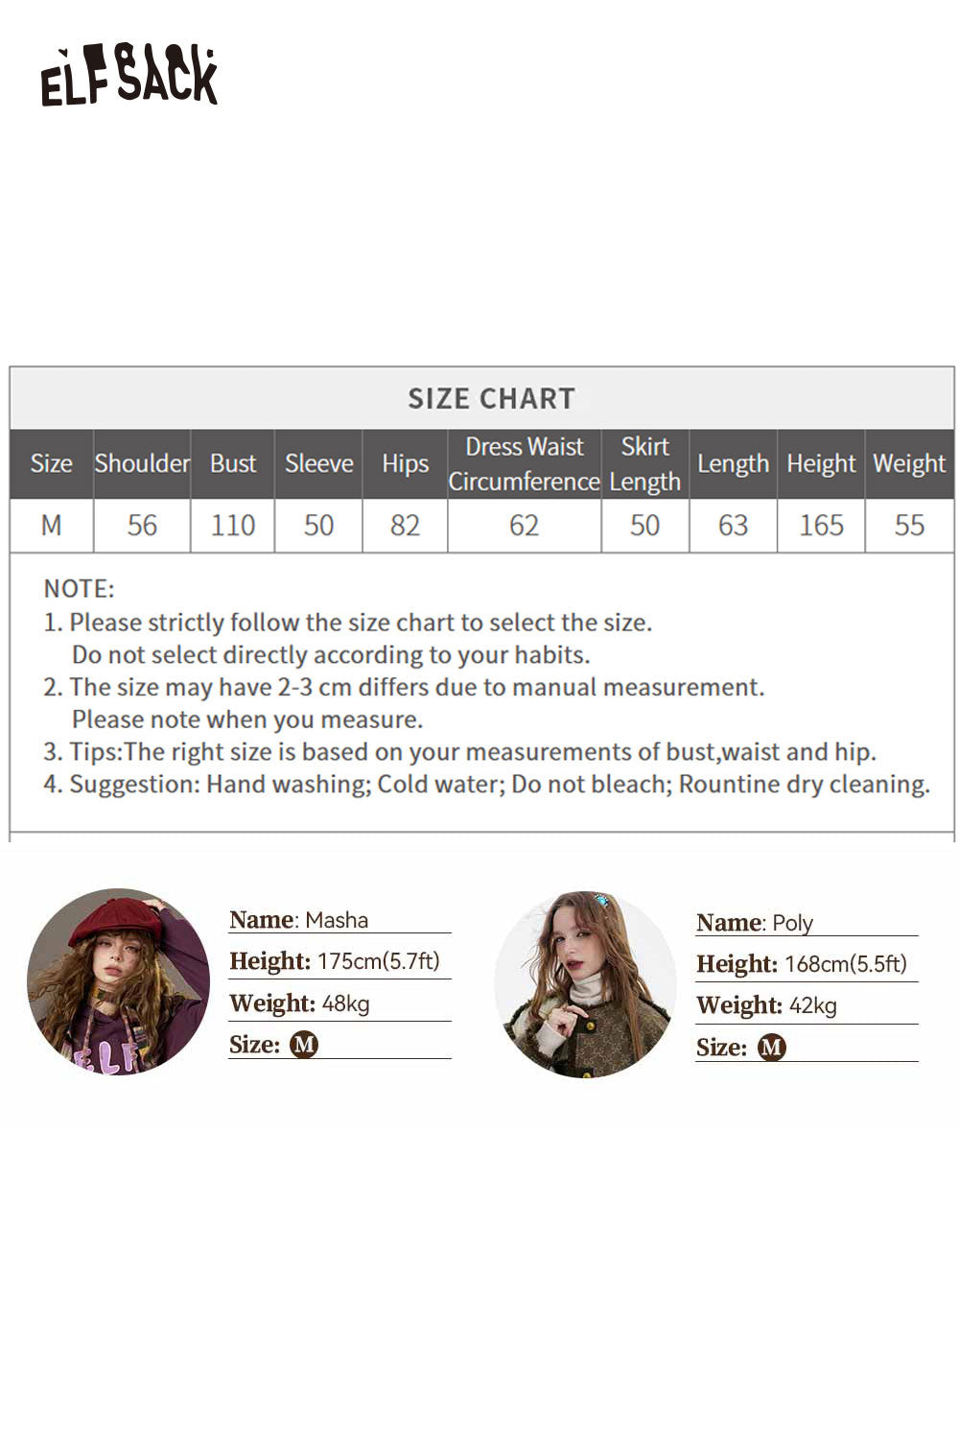The height and width of the screenshot is (1439, 959).
Task: Click the ELFSACK brand logo
Action: coord(129,75)
